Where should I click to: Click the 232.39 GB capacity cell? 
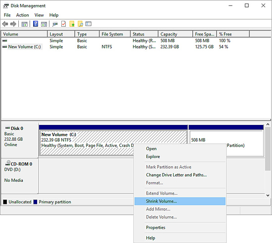170,47
